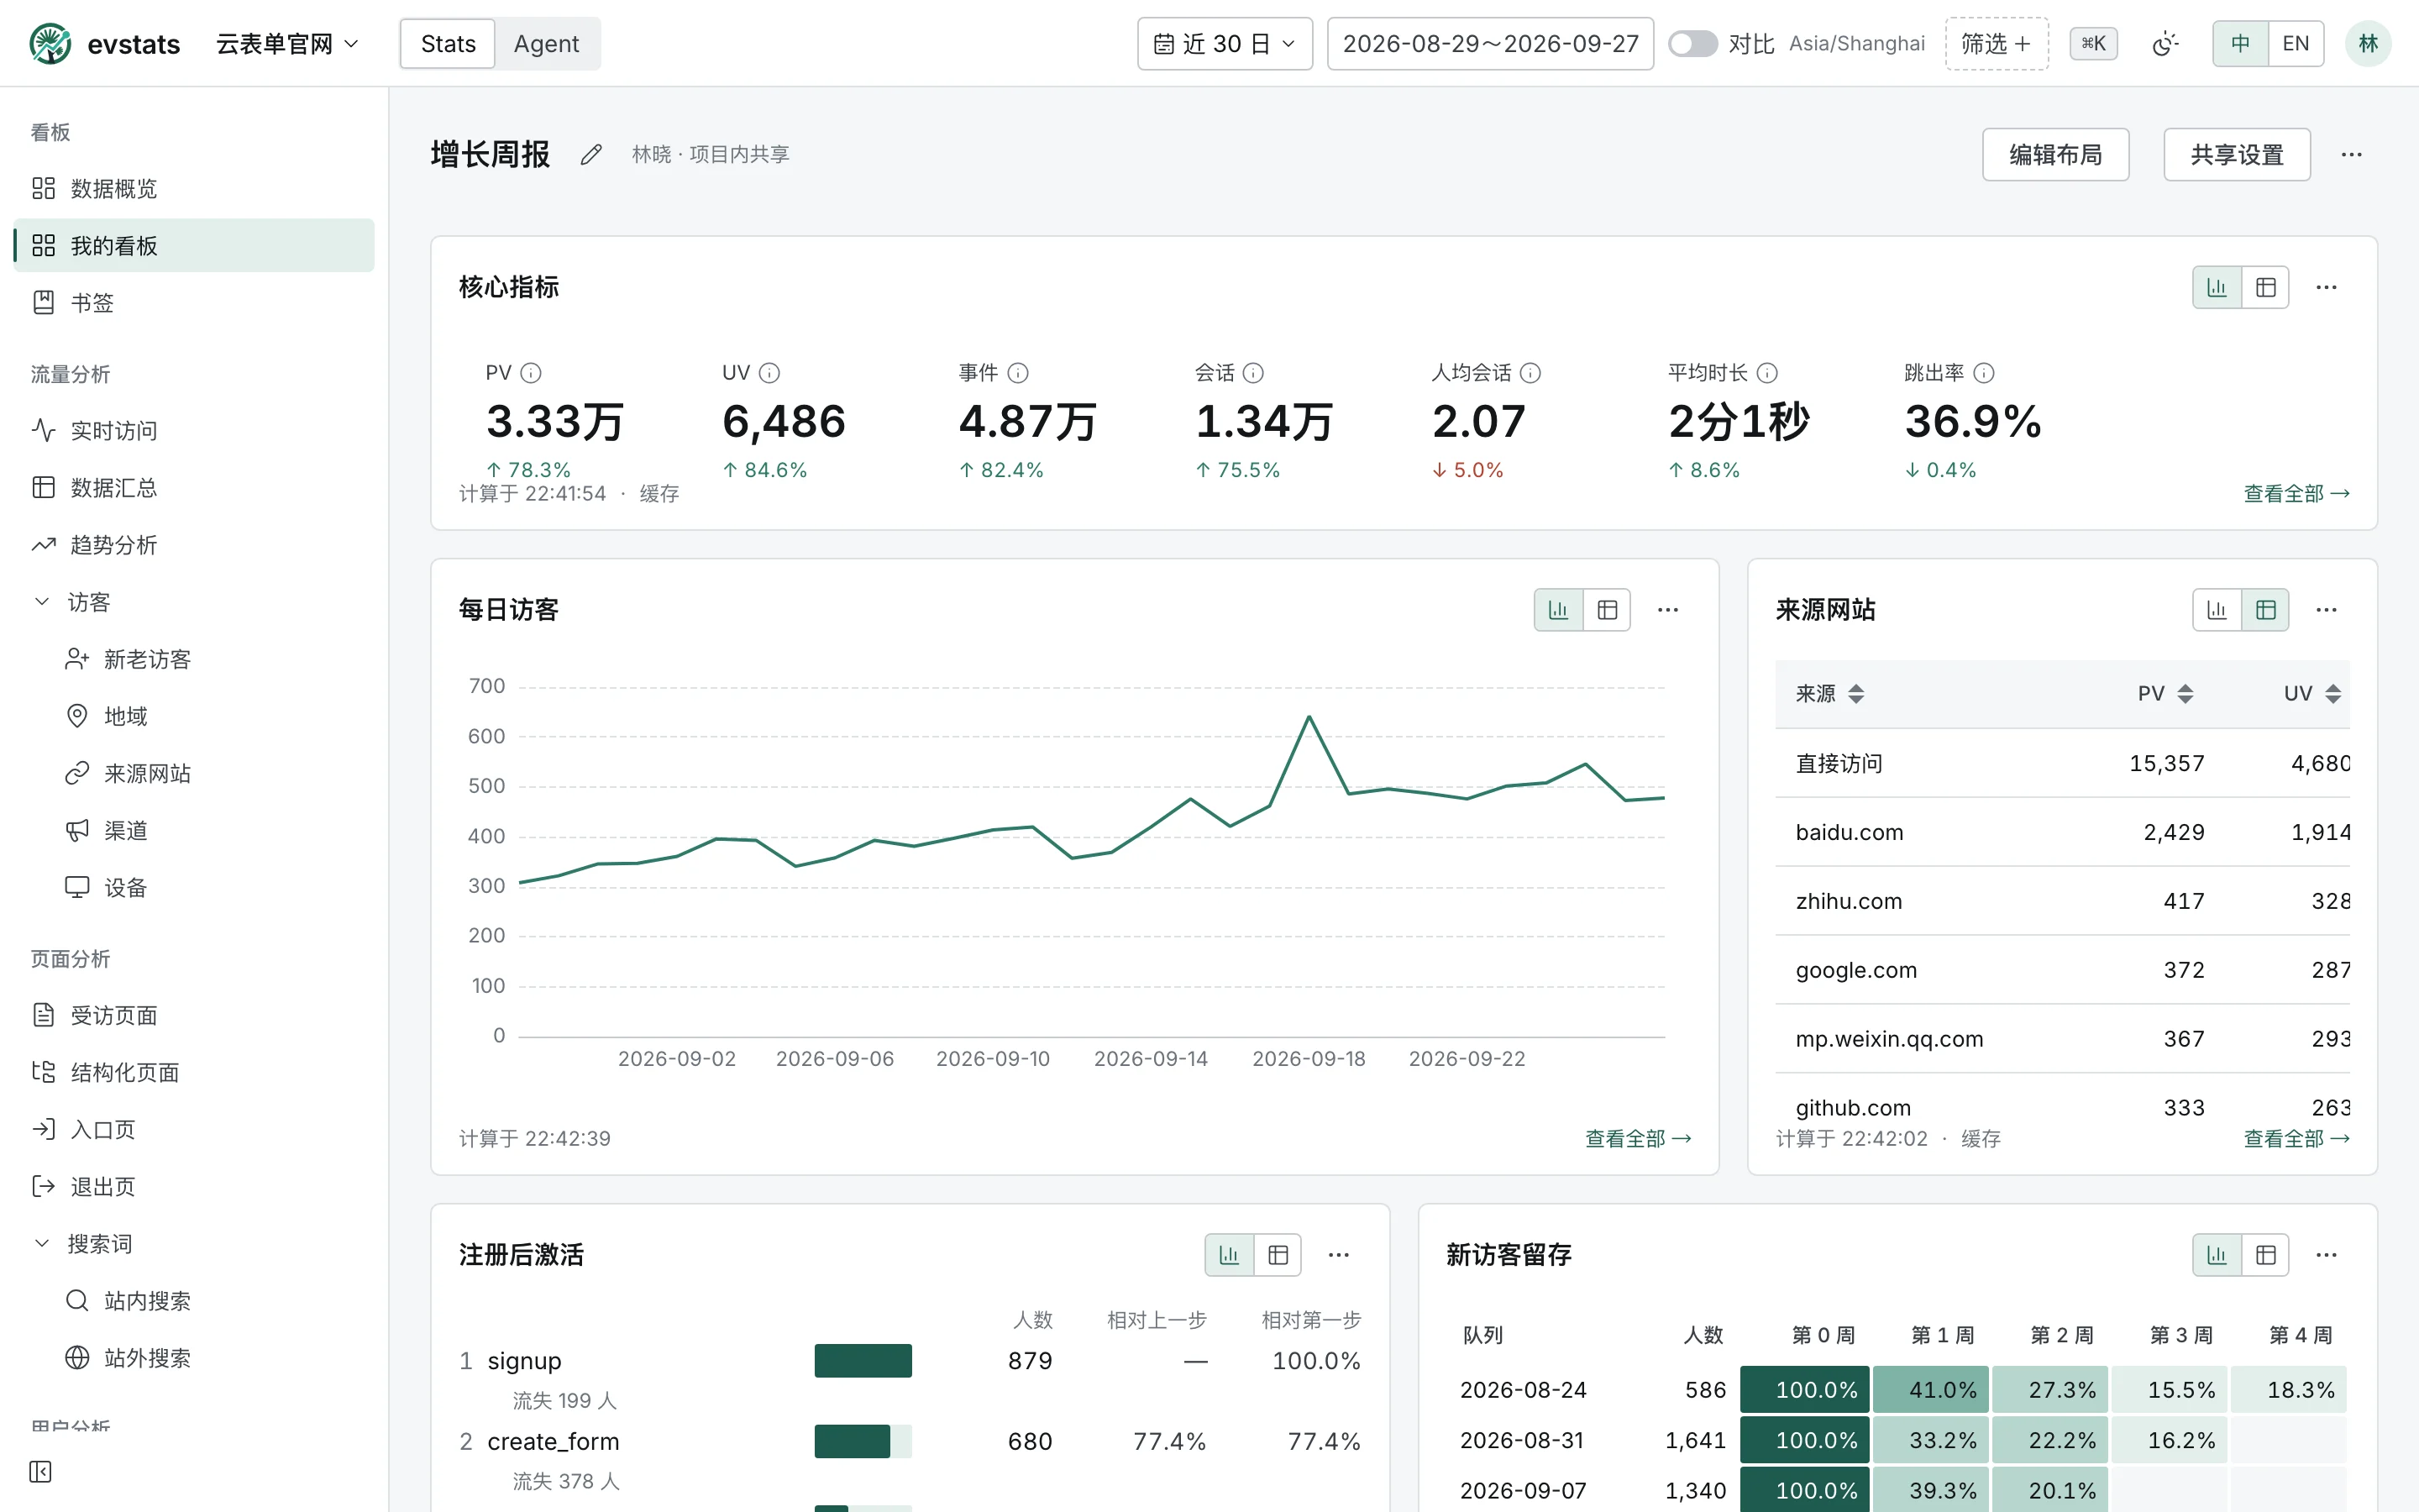2419x1512 pixels.
Task: Click the dark mode theme icon
Action: click(x=2165, y=44)
